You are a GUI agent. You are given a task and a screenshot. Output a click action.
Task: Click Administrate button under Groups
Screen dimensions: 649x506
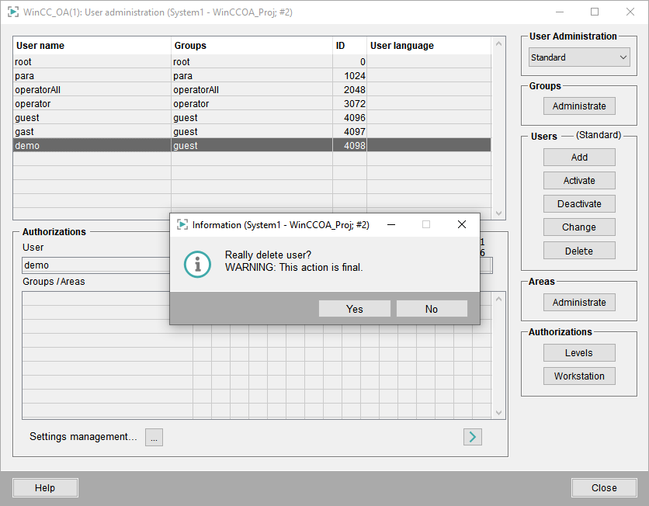pyautogui.click(x=579, y=106)
